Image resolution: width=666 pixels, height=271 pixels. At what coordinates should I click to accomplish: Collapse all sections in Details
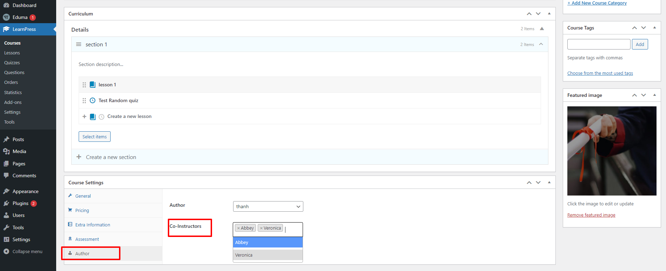click(542, 29)
